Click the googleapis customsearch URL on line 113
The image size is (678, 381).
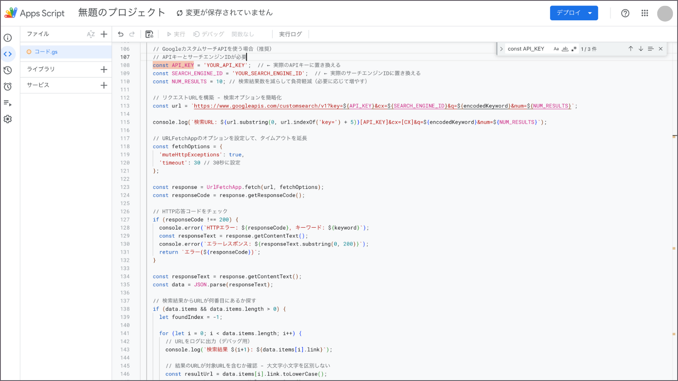click(x=383, y=106)
